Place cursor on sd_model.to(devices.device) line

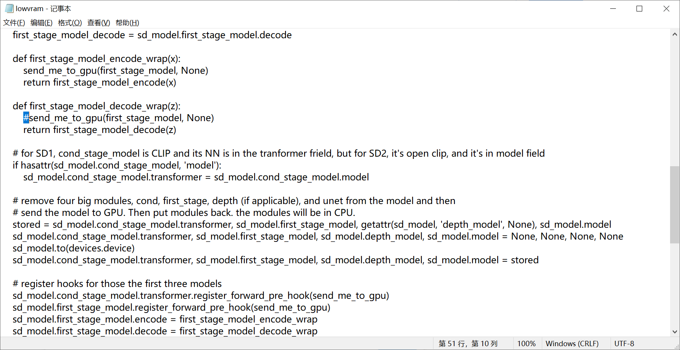(x=74, y=248)
